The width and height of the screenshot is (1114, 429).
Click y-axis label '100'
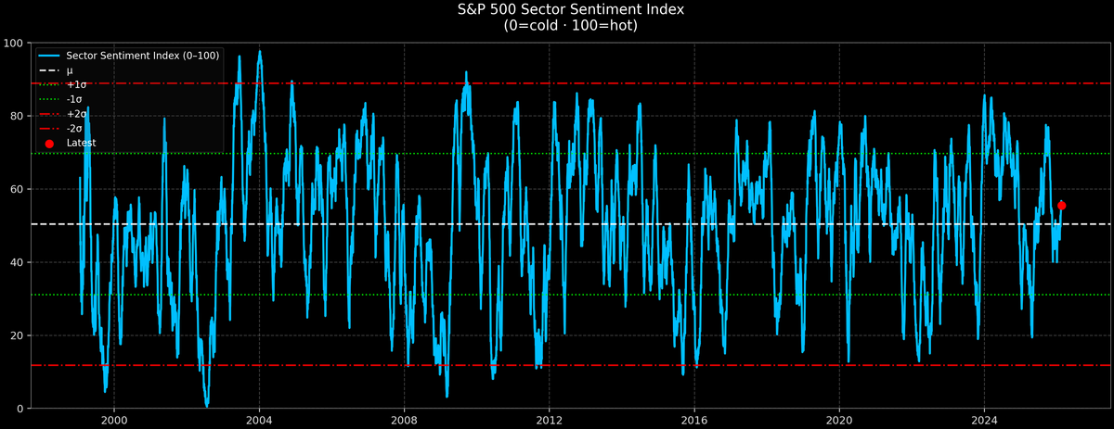[14, 44]
